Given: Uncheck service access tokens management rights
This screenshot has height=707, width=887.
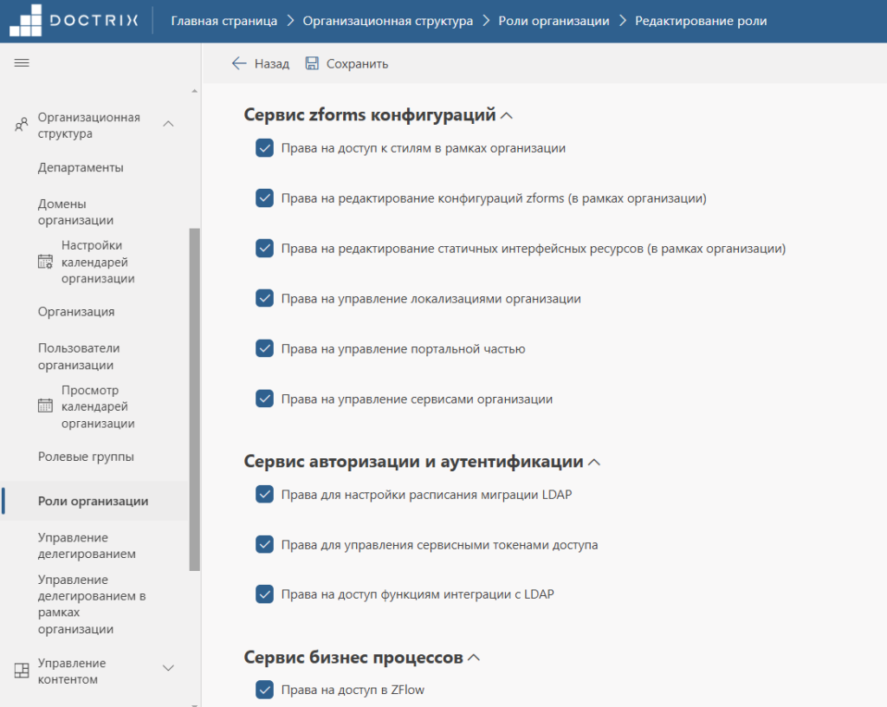Looking at the screenshot, I should [x=264, y=544].
